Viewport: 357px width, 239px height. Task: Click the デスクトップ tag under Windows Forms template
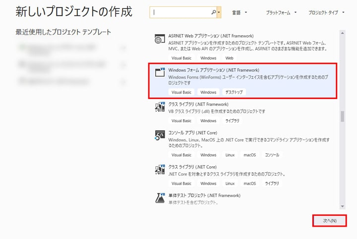pyautogui.click(x=234, y=92)
